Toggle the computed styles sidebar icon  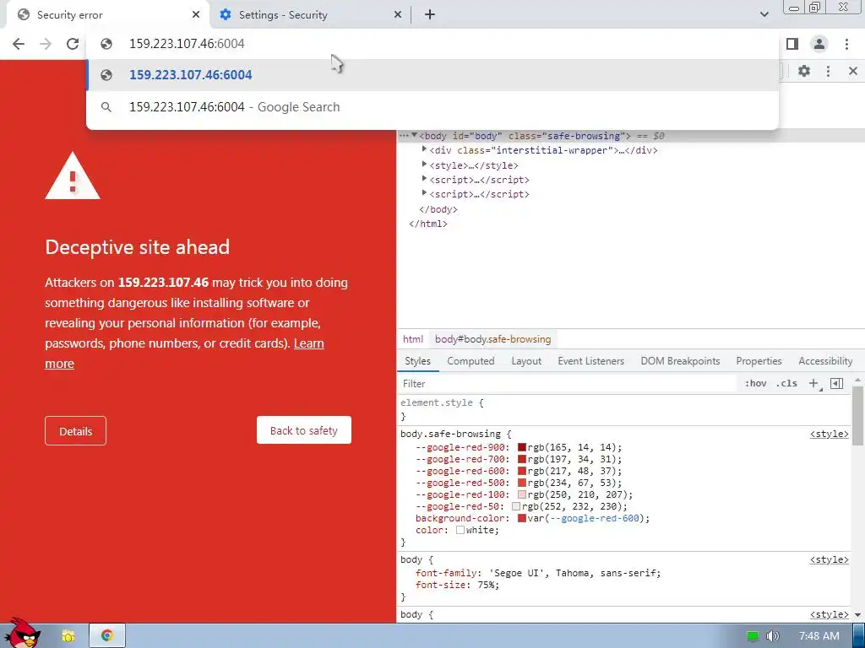coord(837,384)
